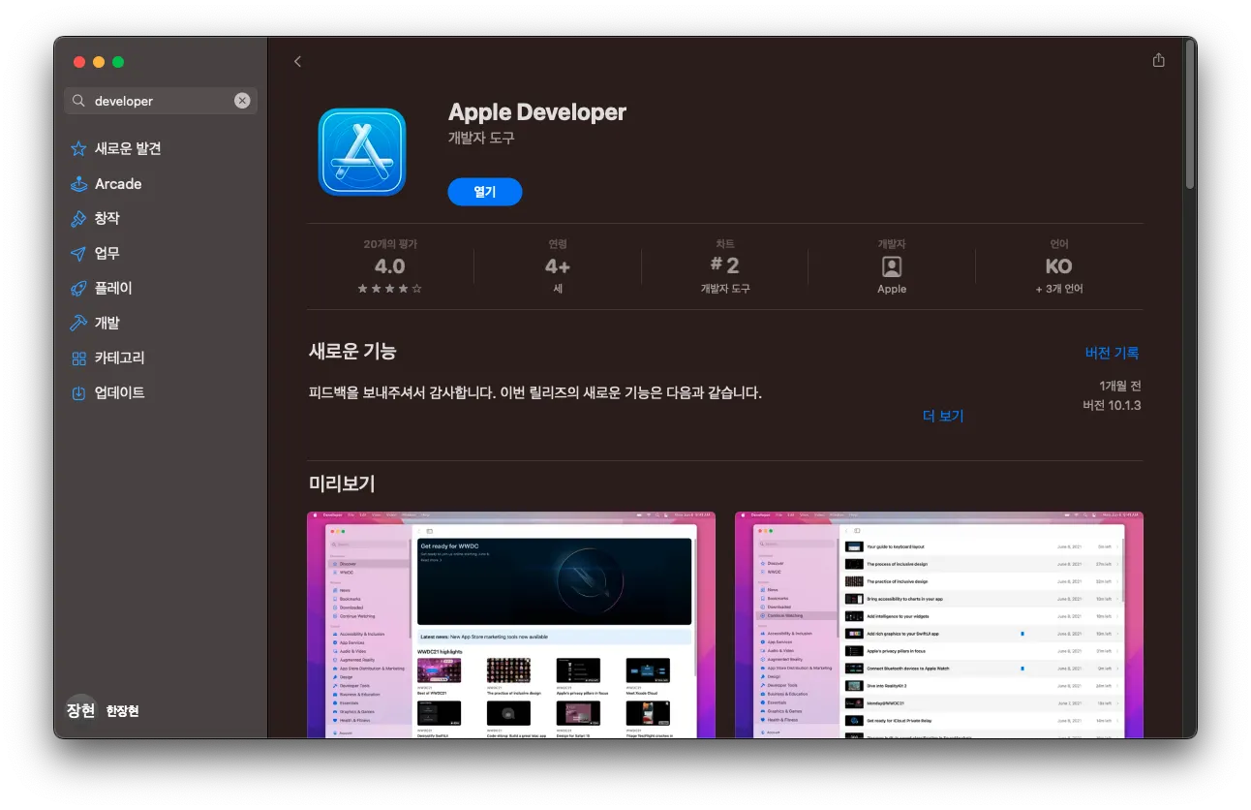Click the 미리보기 heading

click(x=342, y=483)
